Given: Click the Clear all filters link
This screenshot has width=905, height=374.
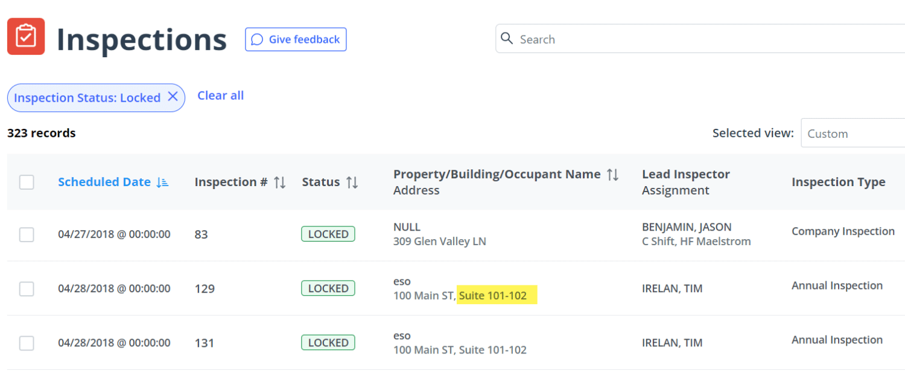Looking at the screenshot, I should [x=220, y=96].
